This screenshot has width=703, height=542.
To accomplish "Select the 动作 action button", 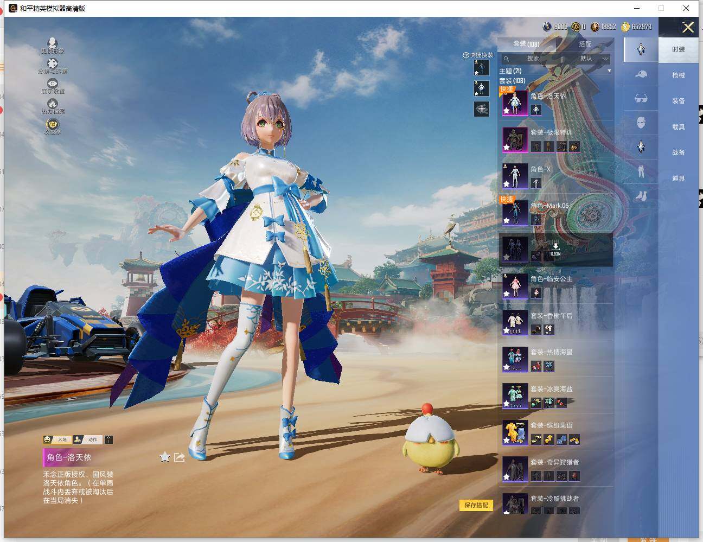I will (x=88, y=439).
